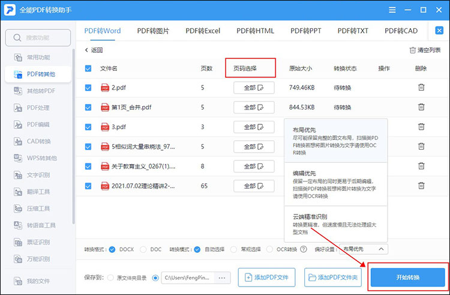Image resolution: width=450 pixels, height=295 pixels.
Task: Select 常规选择 conversion mode radio
Action: coord(233,249)
